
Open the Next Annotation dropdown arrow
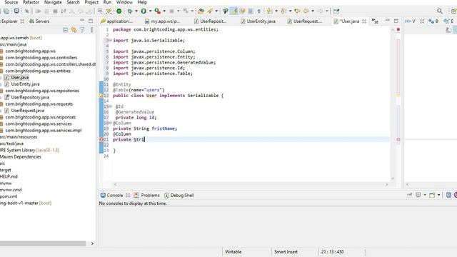click(x=276, y=11)
